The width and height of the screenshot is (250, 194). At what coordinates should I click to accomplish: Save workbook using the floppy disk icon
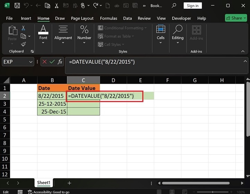click(x=17, y=6)
